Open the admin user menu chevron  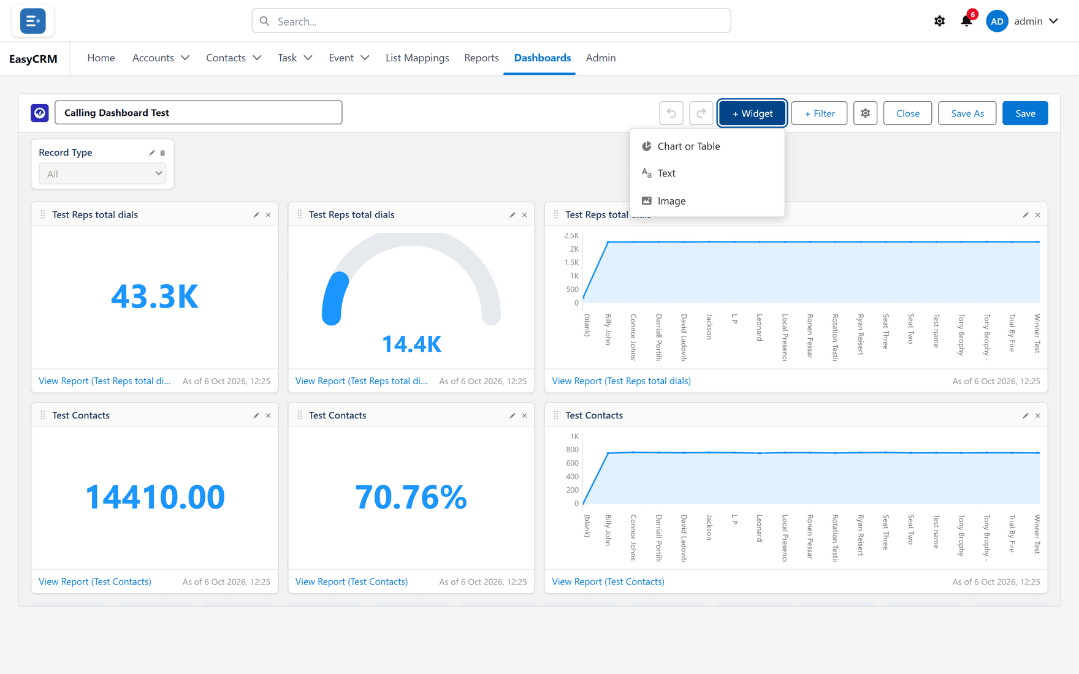[1054, 21]
